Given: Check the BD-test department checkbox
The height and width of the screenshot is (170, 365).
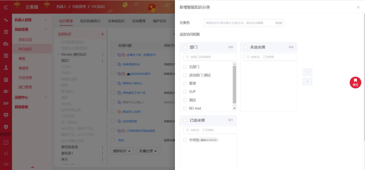Looking at the screenshot, I should click(x=185, y=108).
